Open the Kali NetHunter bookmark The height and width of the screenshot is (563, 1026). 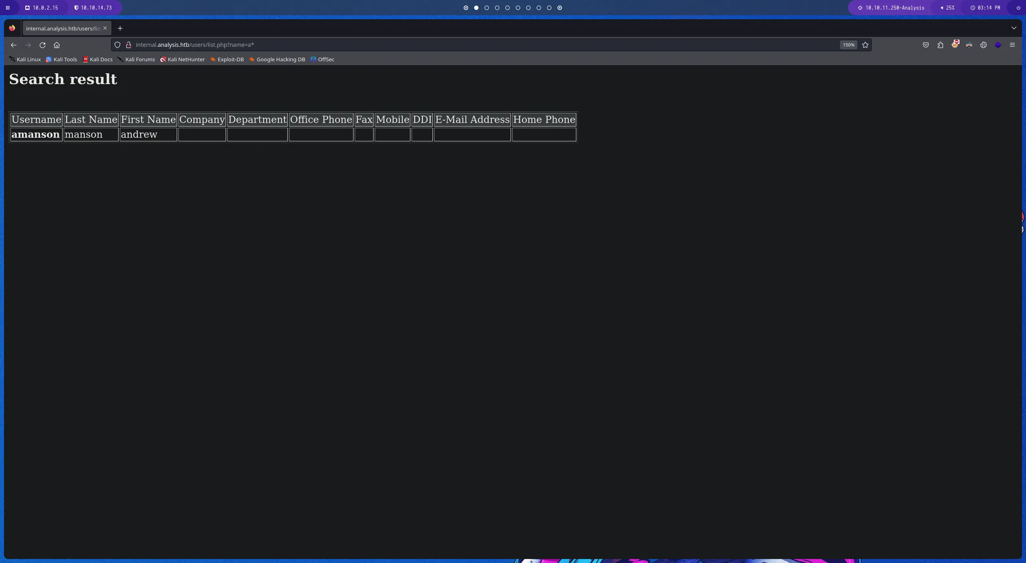(x=182, y=59)
